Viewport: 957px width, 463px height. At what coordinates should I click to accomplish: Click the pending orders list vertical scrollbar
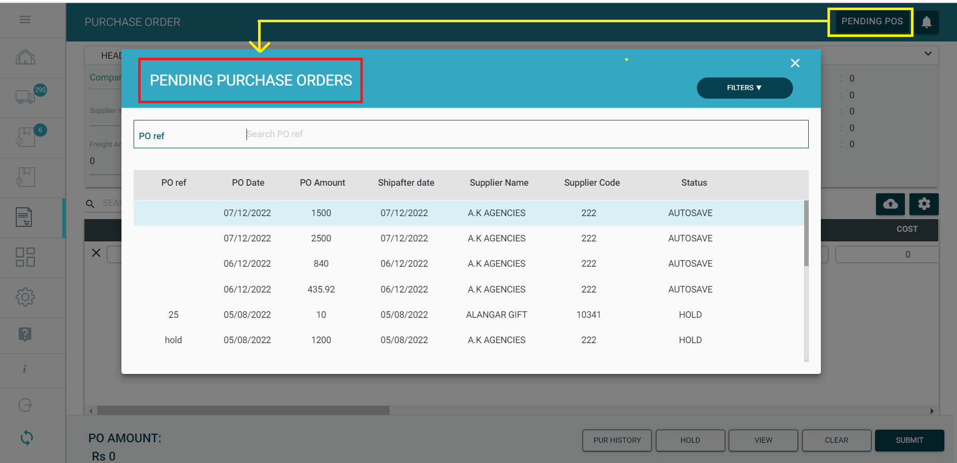(806, 233)
